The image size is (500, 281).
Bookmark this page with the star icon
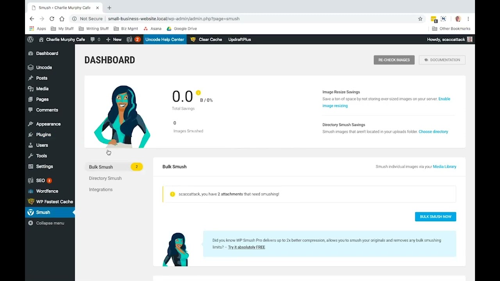click(x=420, y=19)
